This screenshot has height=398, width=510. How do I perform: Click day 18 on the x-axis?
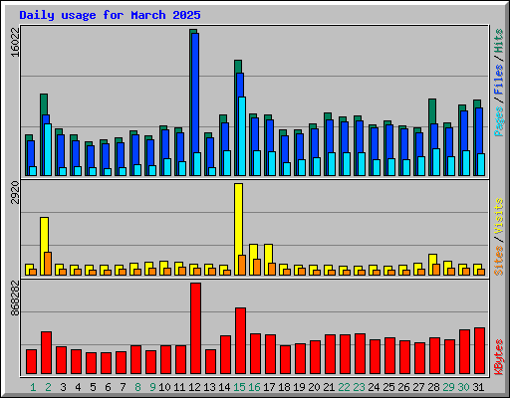point(284,387)
